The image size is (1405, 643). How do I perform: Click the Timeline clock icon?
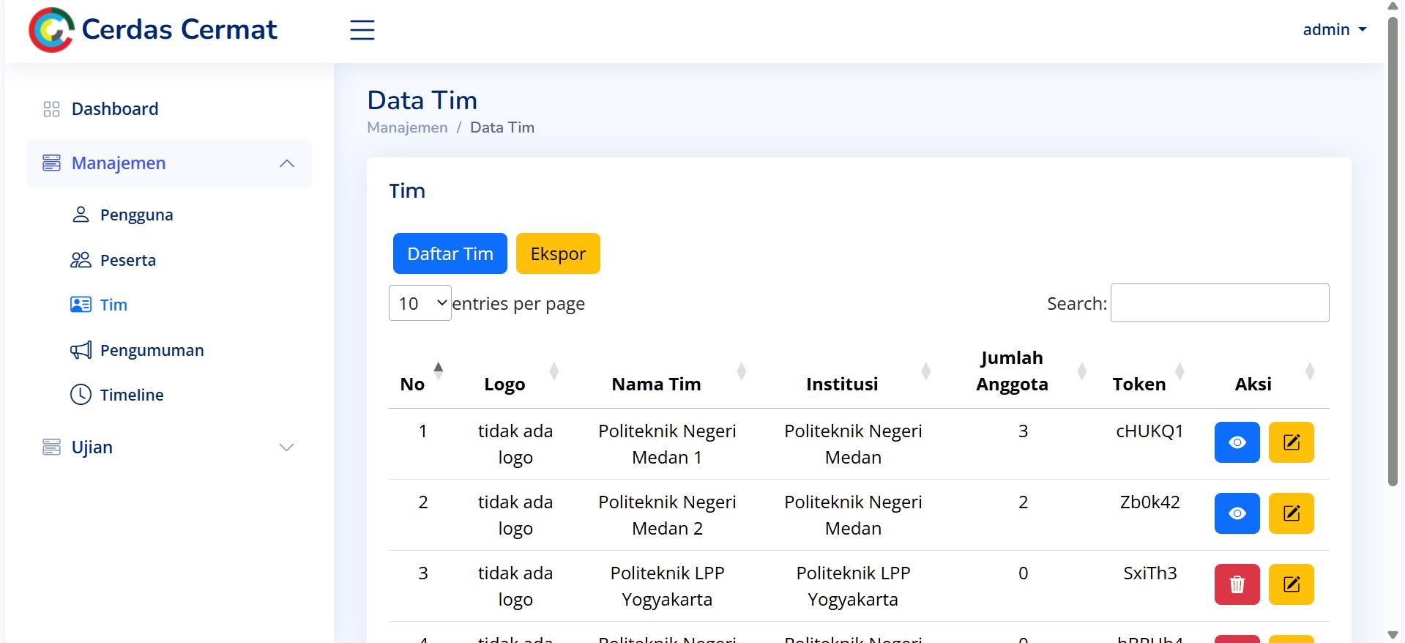81,395
